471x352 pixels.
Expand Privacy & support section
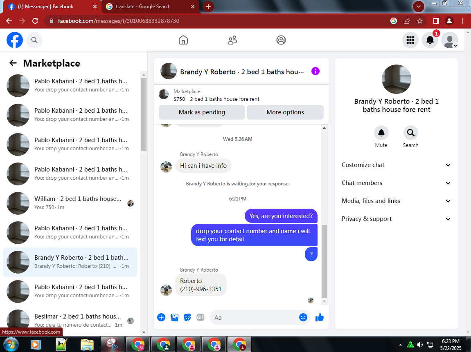pos(396,219)
